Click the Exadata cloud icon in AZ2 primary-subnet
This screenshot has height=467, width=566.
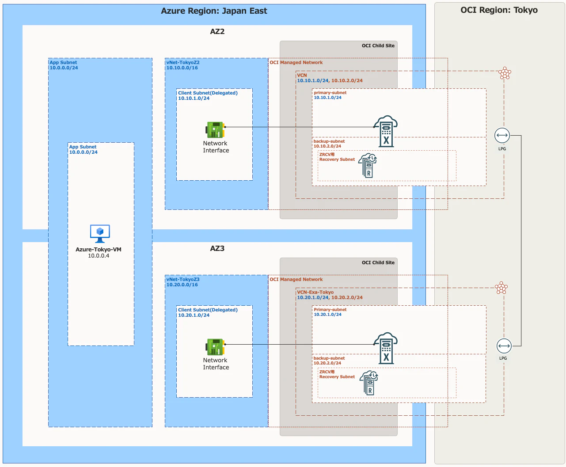click(x=386, y=131)
